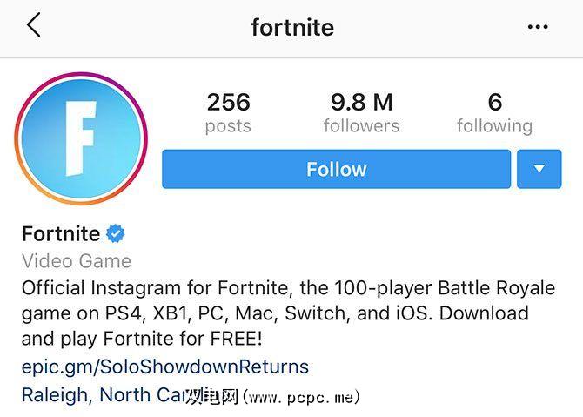Go back using the left arrow
The height and width of the screenshot is (417, 583).
(33, 26)
